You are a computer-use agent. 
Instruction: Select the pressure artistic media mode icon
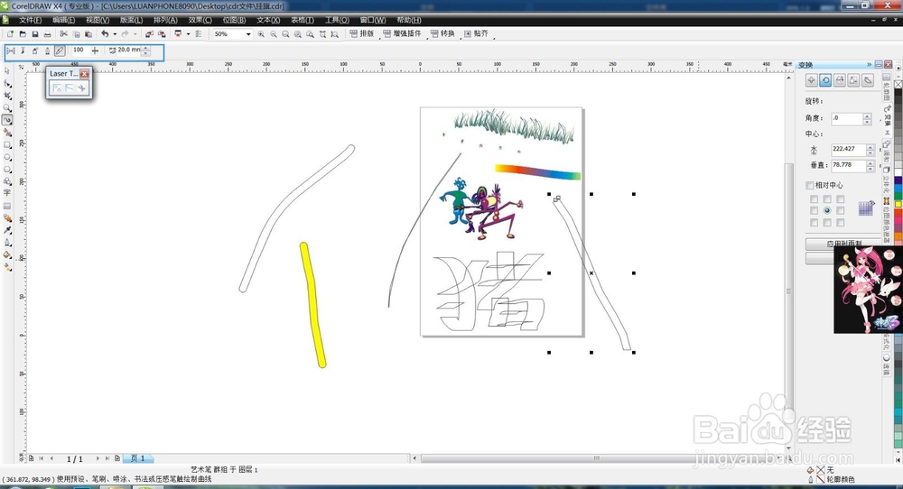[x=60, y=51]
